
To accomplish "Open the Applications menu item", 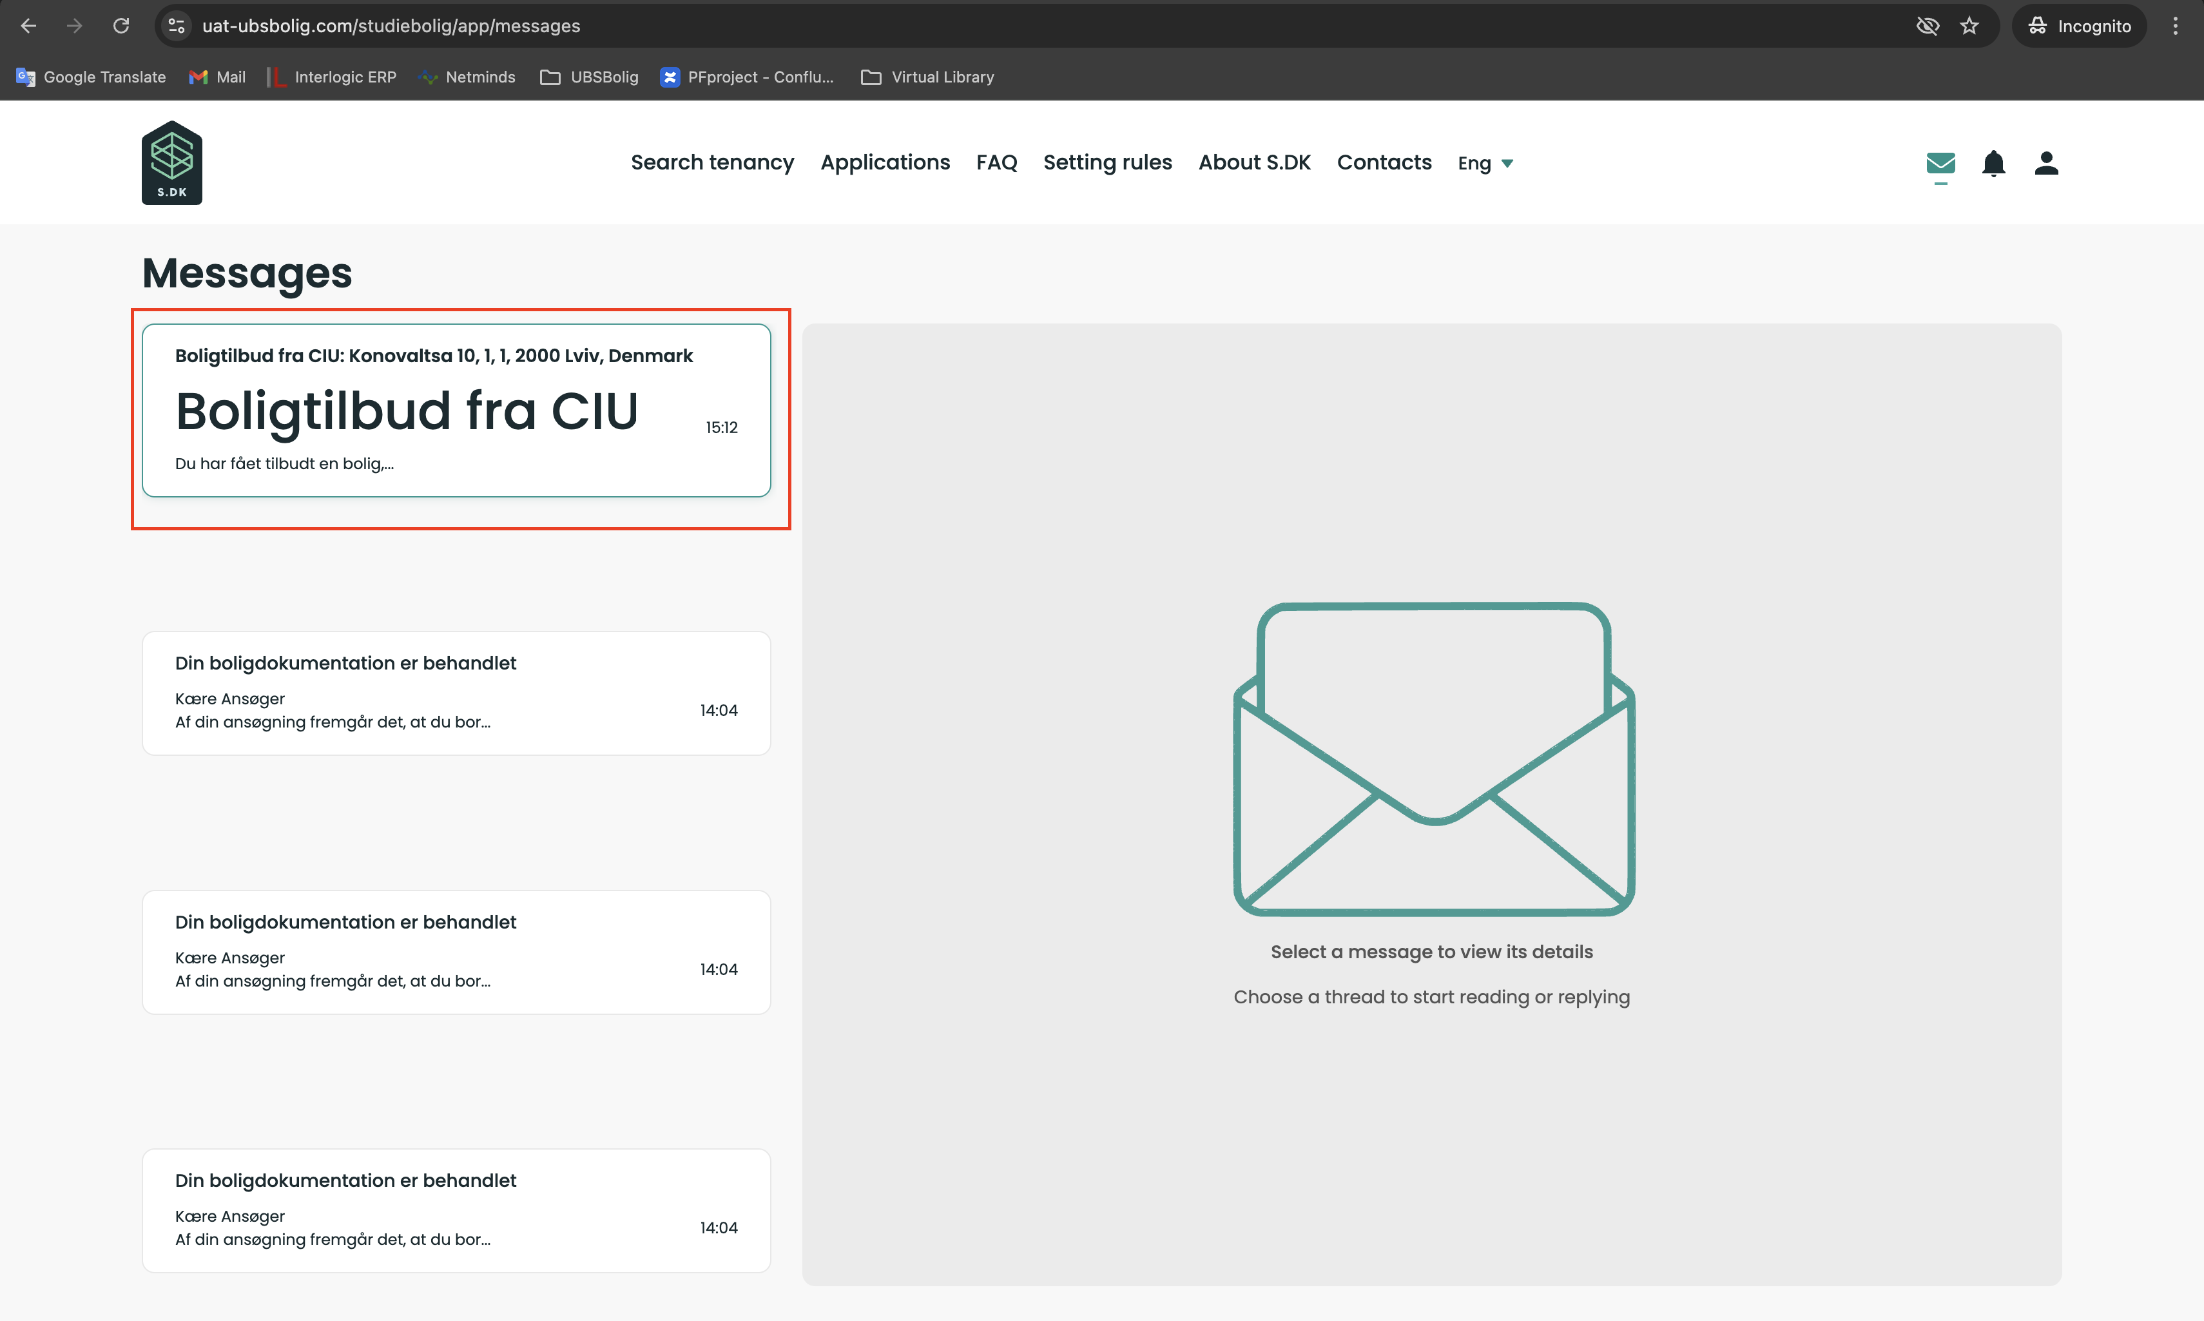I will click(x=885, y=163).
